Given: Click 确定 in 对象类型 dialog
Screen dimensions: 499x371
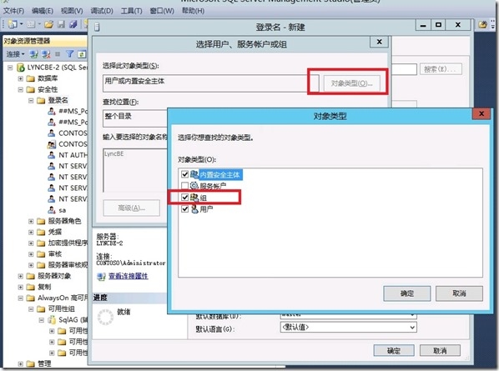Looking at the screenshot, I should click(x=406, y=293).
